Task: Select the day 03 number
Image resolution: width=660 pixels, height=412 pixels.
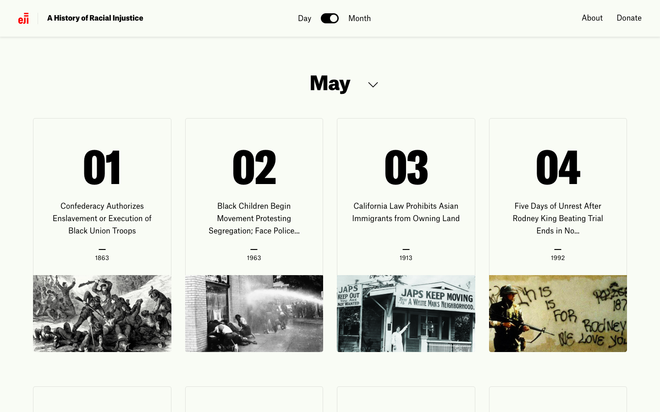Action: (406, 168)
